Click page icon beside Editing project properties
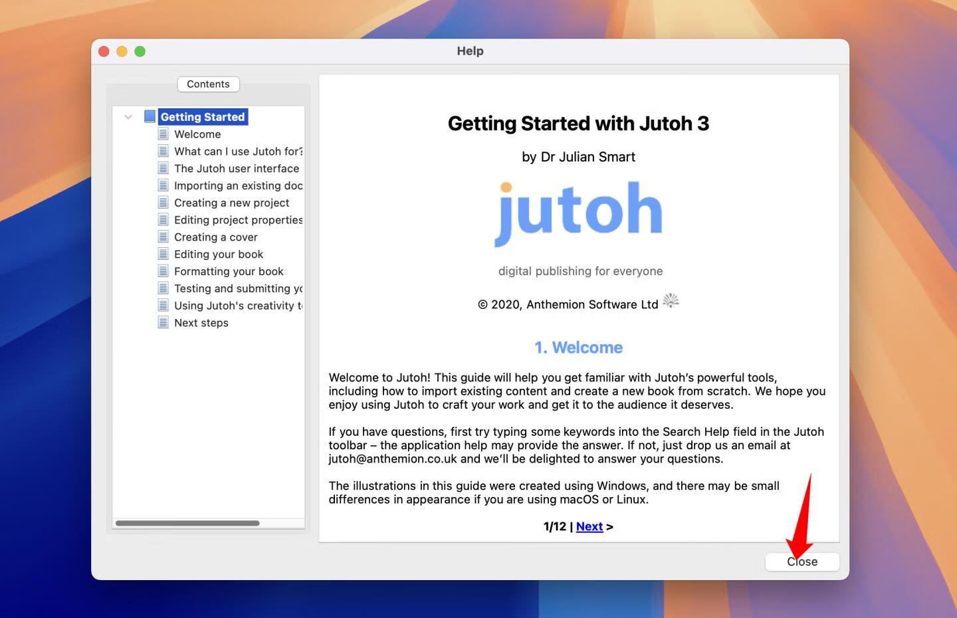This screenshot has height=618, width=957. point(163,220)
